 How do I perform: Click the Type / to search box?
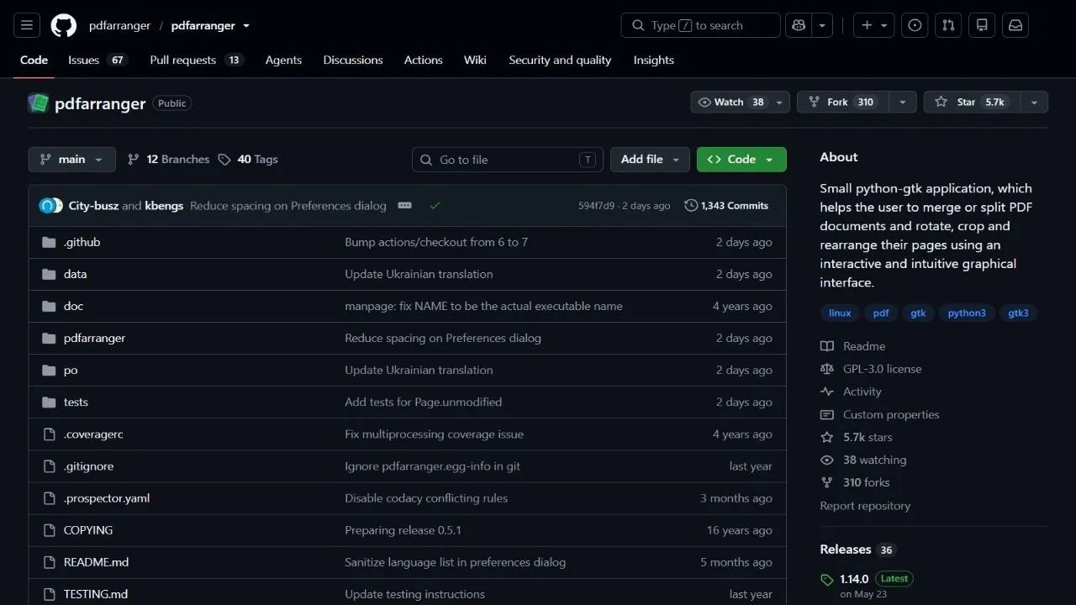click(x=701, y=25)
